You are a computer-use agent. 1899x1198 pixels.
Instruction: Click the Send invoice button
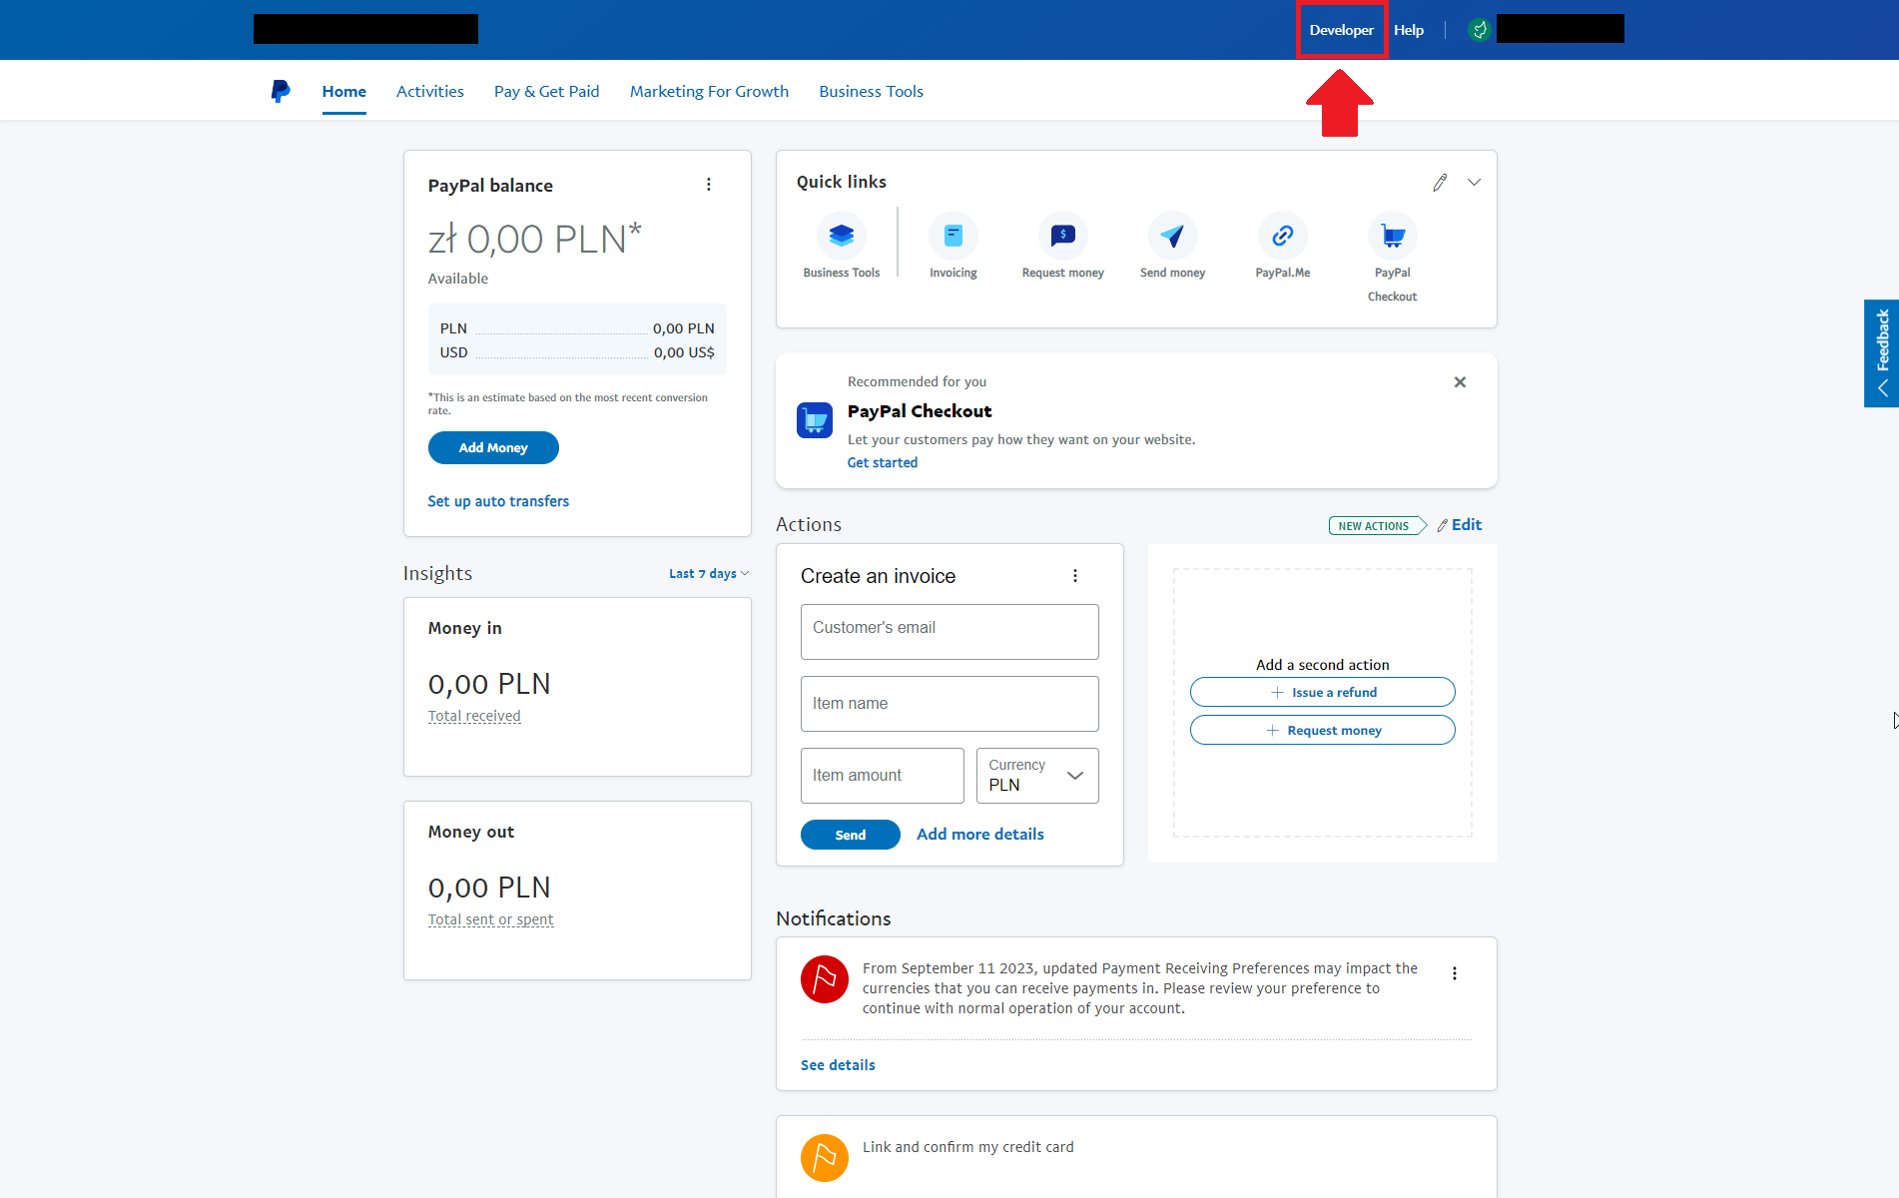(x=850, y=835)
